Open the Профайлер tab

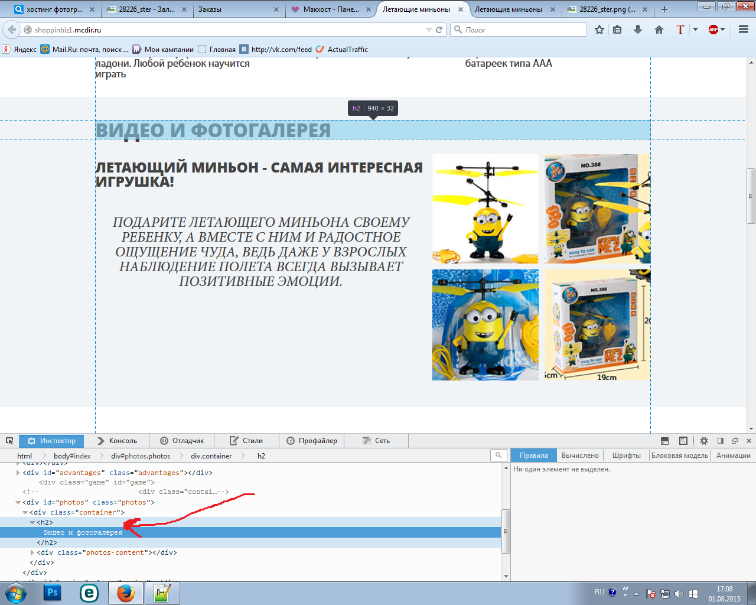click(312, 441)
